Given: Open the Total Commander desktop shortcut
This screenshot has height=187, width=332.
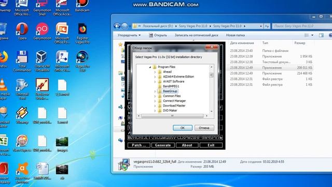Looking at the screenshot, I should click(x=22, y=61).
